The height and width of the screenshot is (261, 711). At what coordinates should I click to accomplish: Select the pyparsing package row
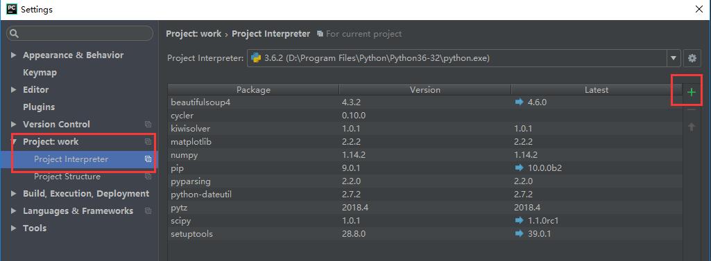tap(425, 181)
